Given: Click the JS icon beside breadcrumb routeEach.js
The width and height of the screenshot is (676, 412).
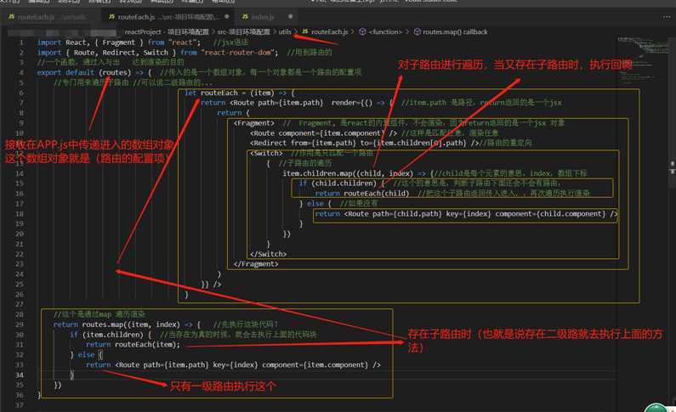Looking at the screenshot, I should coord(305,32).
